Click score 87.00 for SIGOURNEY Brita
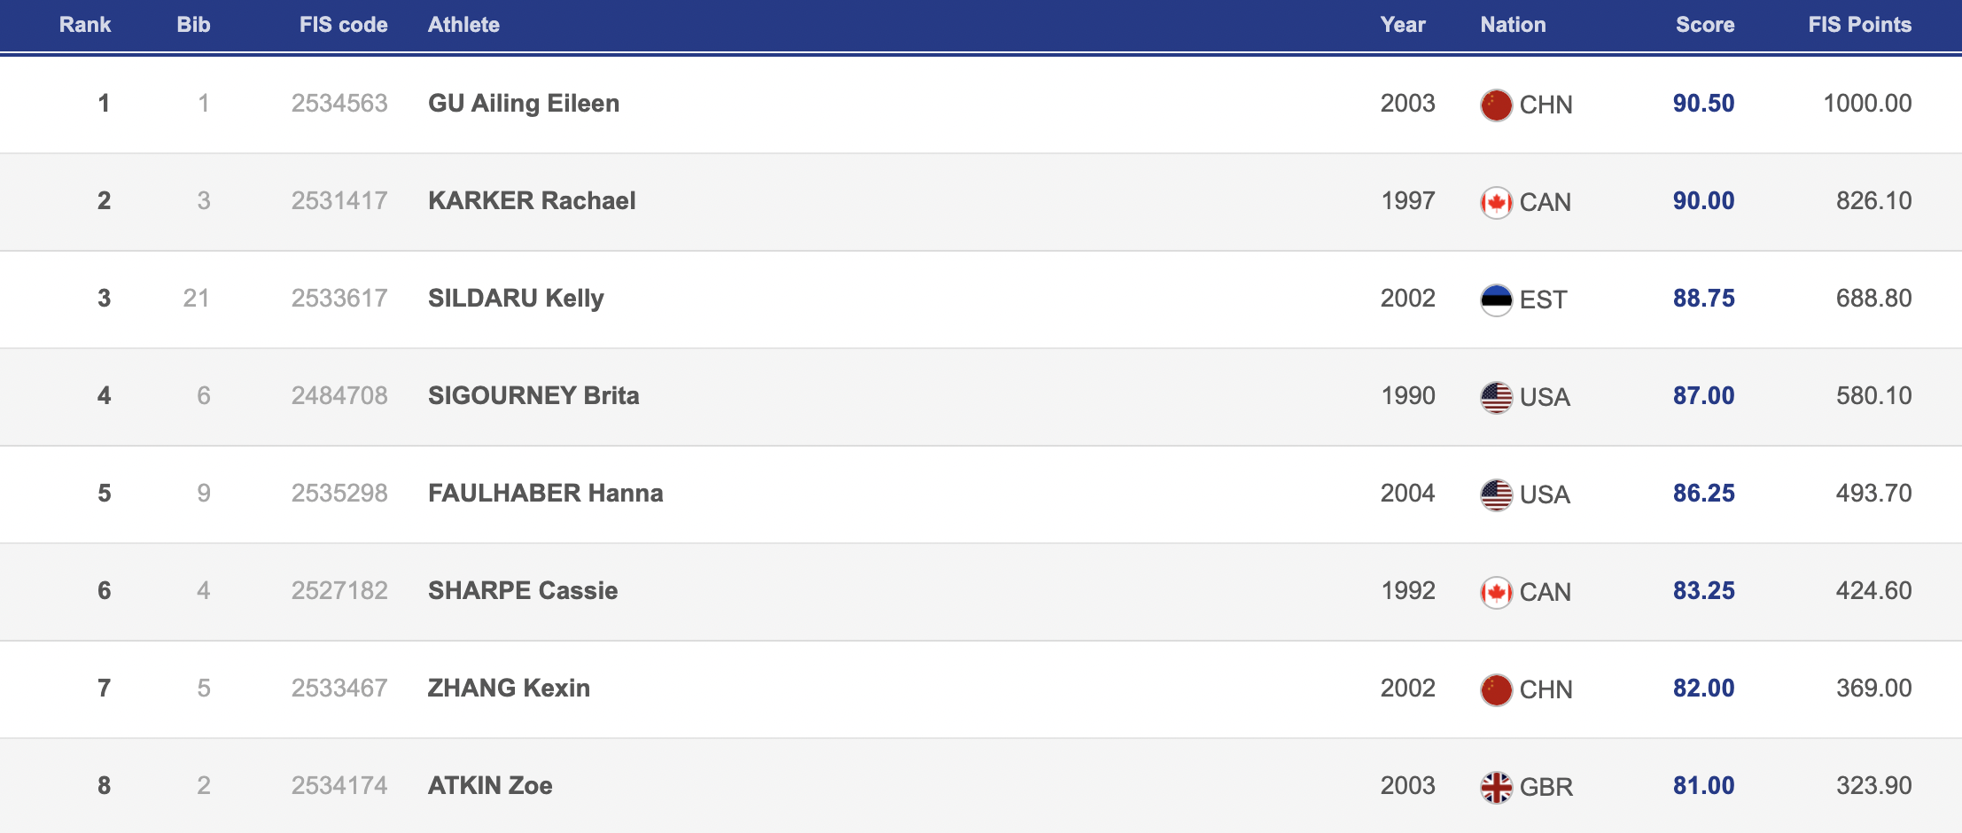Image resolution: width=1962 pixels, height=833 pixels. [x=1703, y=396]
